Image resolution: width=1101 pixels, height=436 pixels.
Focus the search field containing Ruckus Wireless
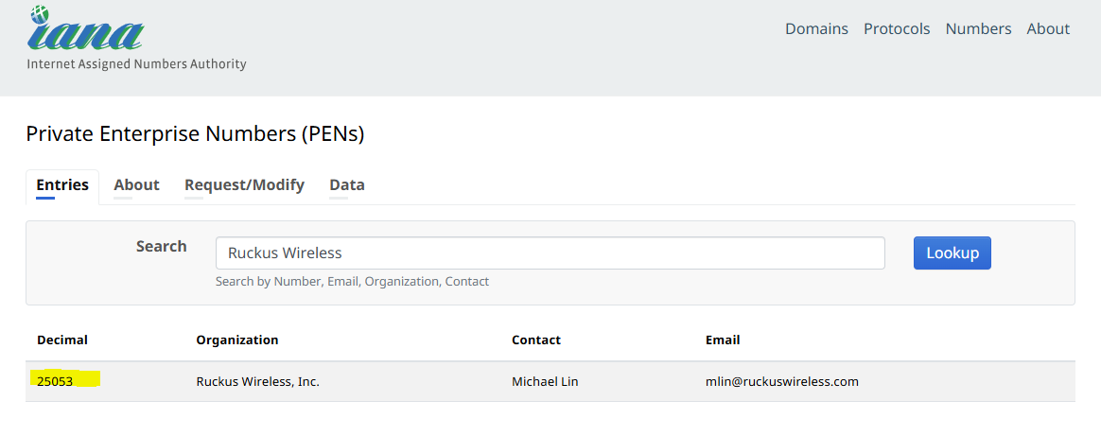click(x=550, y=253)
